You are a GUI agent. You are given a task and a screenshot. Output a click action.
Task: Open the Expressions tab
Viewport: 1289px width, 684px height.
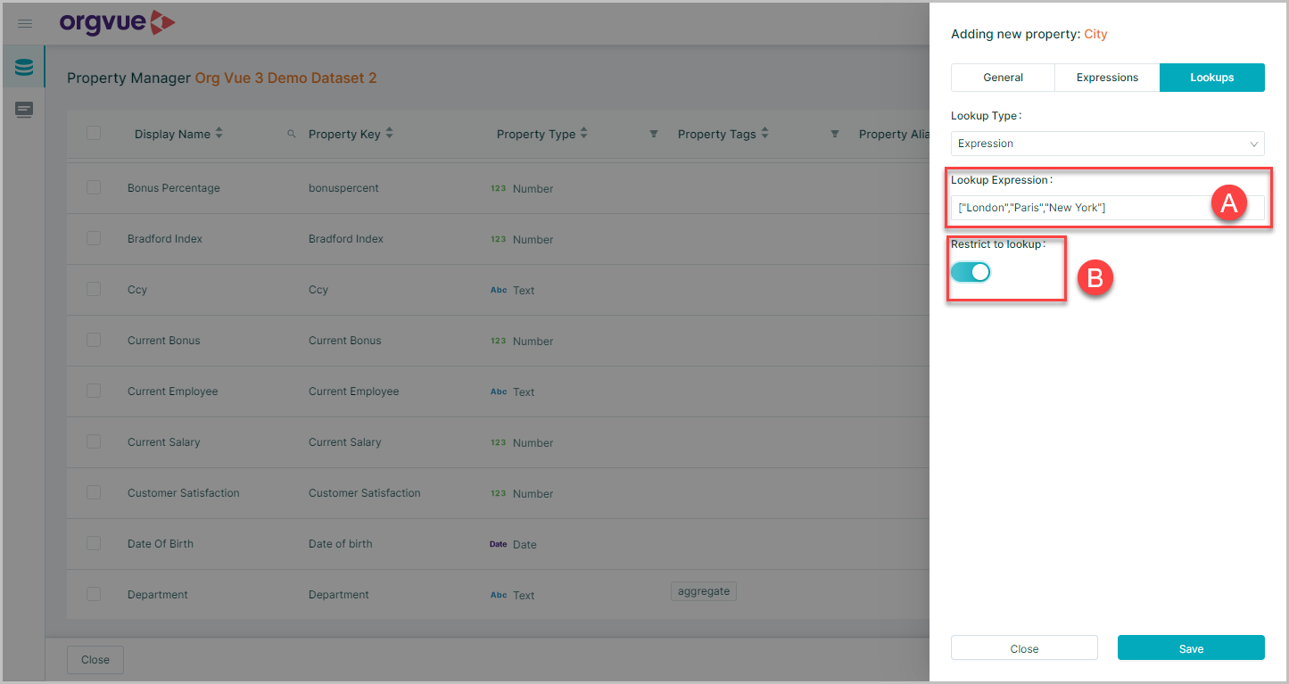(x=1107, y=78)
